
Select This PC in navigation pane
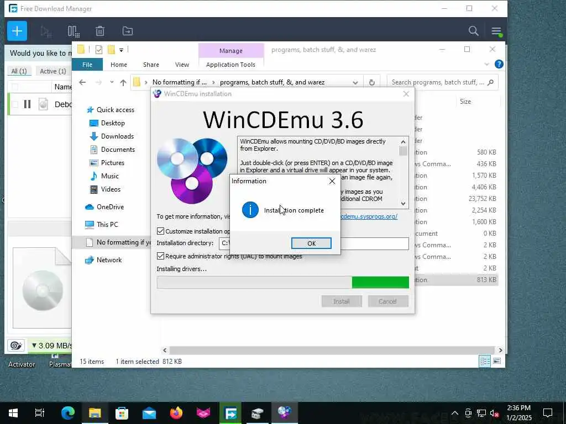107,225
